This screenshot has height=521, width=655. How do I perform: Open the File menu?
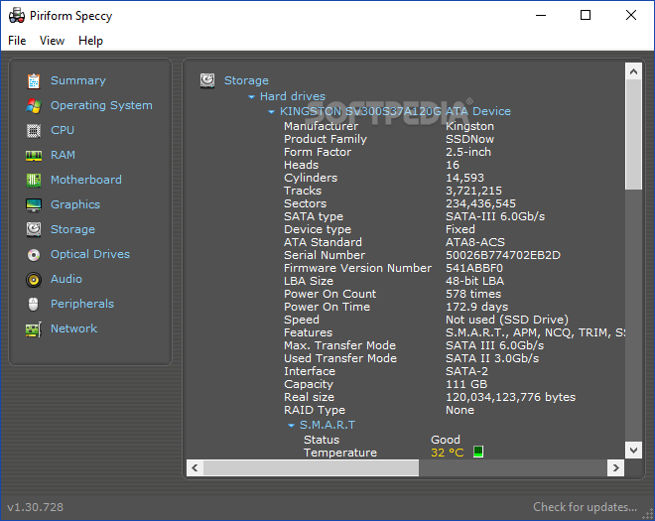pyautogui.click(x=17, y=41)
